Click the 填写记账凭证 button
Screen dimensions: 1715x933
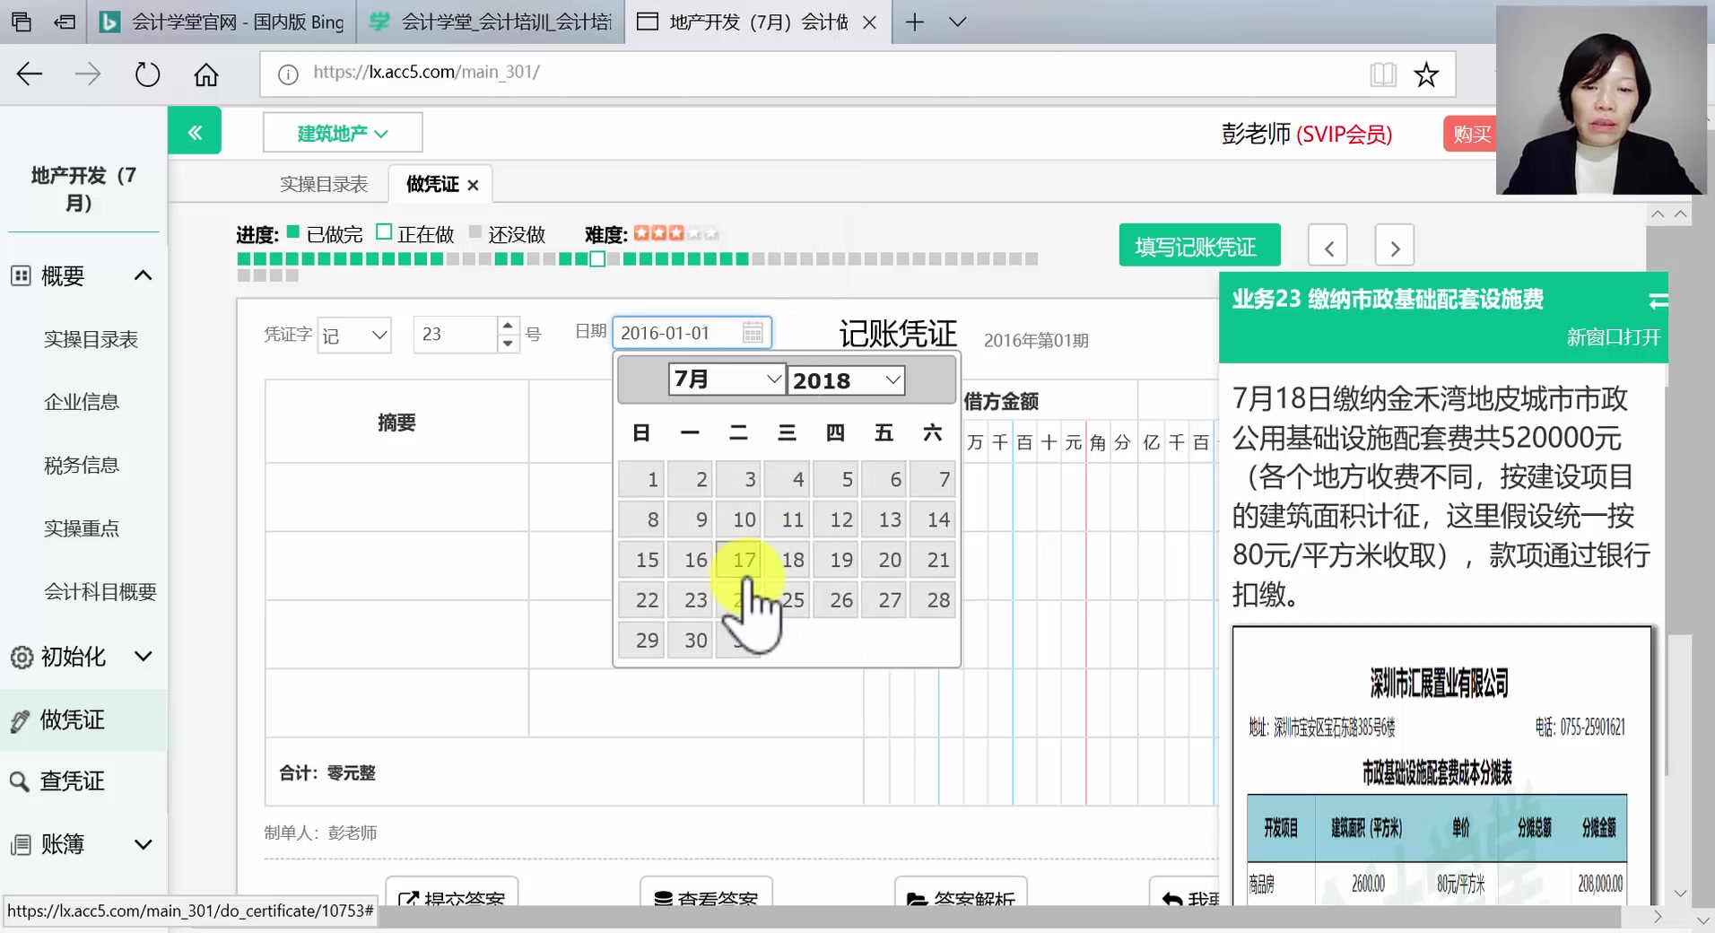[x=1199, y=245]
